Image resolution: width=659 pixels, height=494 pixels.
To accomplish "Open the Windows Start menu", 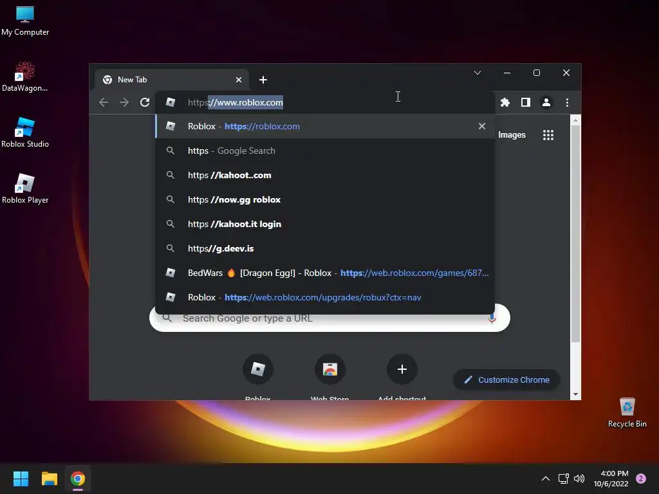I will tap(21, 479).
